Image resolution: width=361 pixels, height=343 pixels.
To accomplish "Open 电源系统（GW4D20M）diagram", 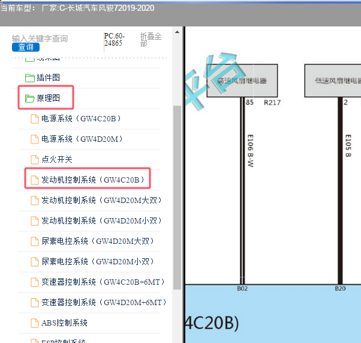I will click(x=82, y=139).
